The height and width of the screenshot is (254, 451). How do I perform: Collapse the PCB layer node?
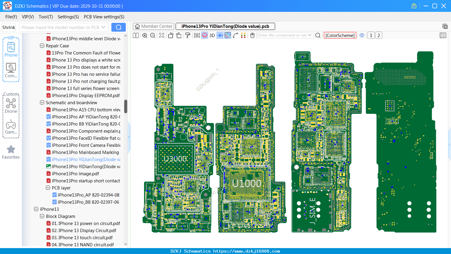pos(48,188)
